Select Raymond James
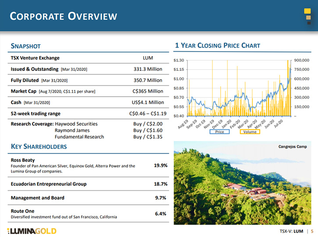 coord(72,130)
